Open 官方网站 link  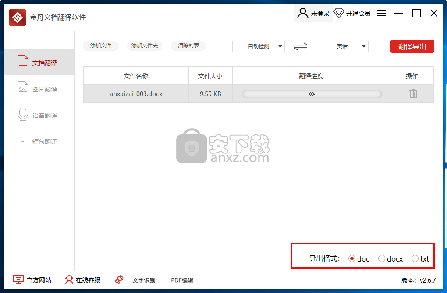(39, 280)
